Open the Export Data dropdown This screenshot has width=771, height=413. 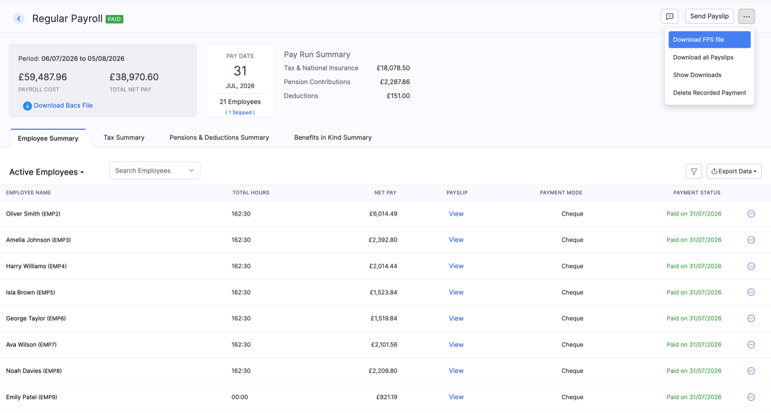(x=734, y=171)
